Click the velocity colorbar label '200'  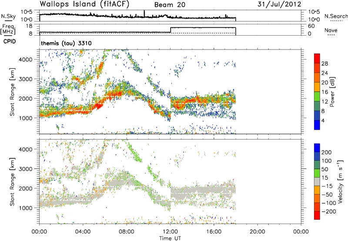(x=327, y=152)
